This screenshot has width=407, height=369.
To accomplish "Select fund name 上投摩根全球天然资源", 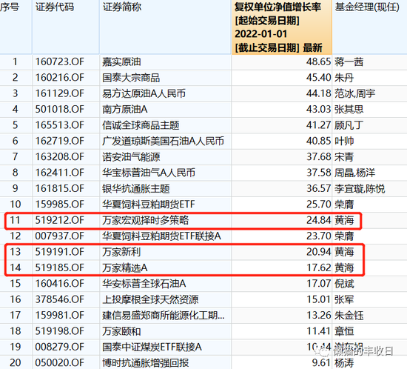I will (150, 299).
